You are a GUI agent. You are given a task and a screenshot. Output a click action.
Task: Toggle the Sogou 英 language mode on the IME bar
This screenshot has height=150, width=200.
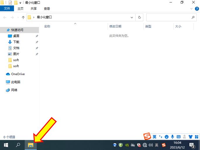(x=154, y=137)
